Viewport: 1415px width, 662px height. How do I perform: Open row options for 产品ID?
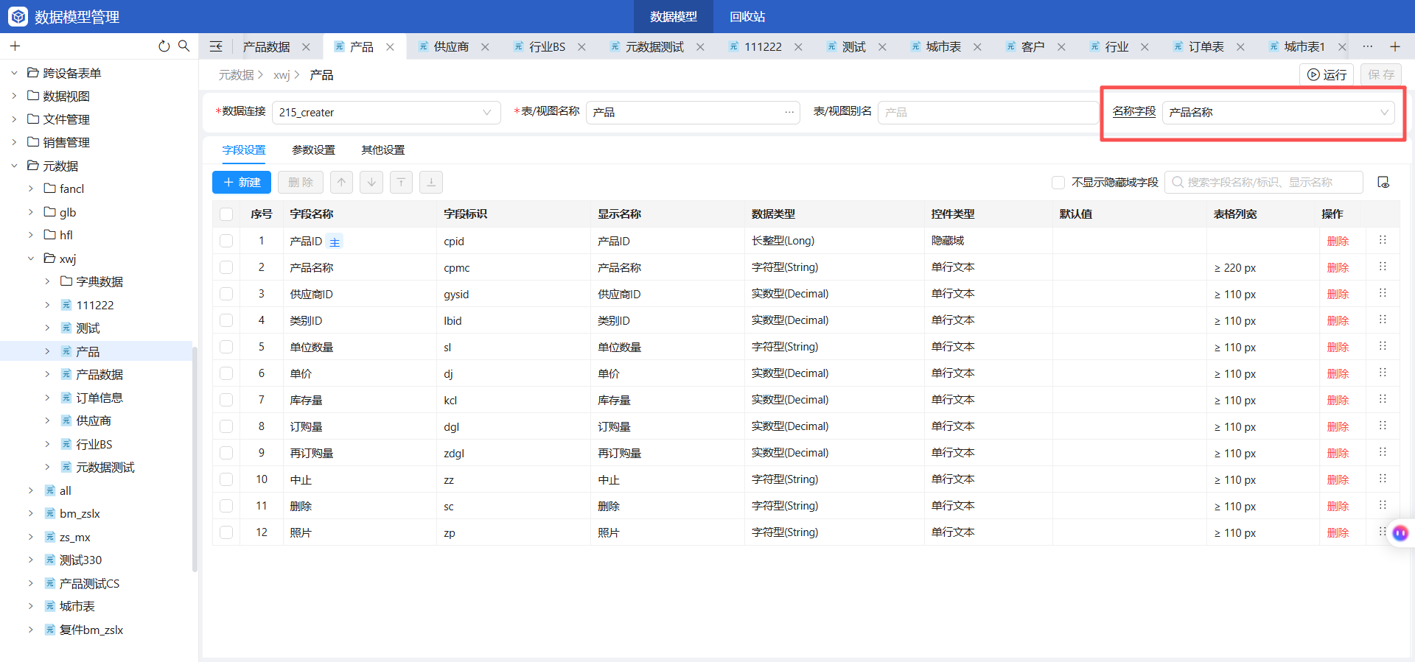(x=1383, y=241)
